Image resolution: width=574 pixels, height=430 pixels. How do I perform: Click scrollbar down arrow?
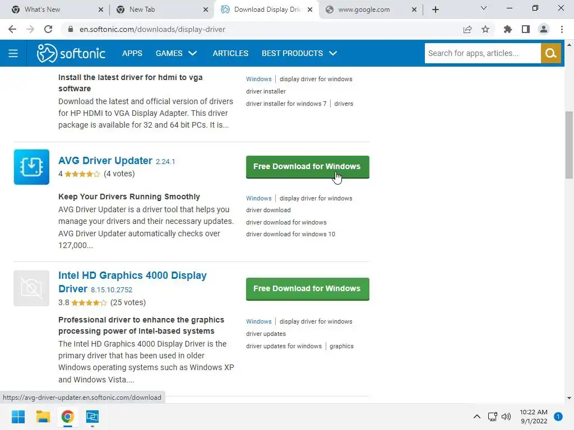point(569,398)
